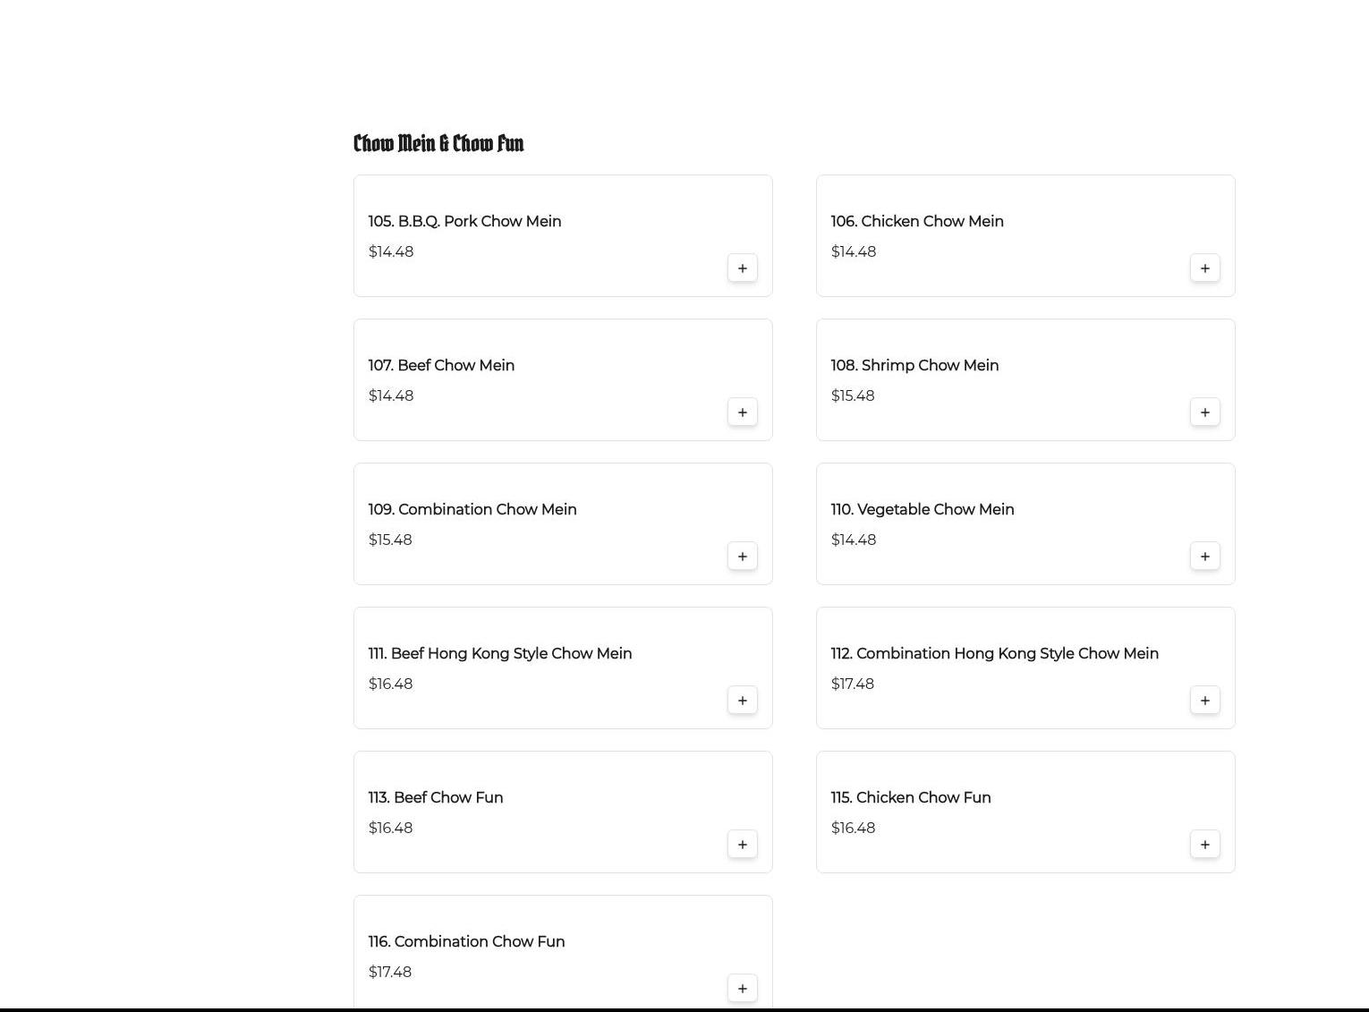This screenshot has height=1012, width=1369.
Task: Add 110. Vegetable Chow Mein with plus icon
Action: click(x=1205, y=557)
